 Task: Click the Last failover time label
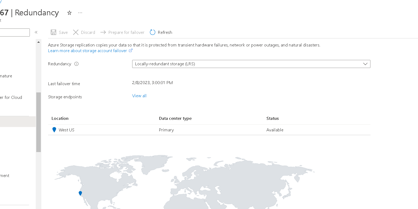64,84
